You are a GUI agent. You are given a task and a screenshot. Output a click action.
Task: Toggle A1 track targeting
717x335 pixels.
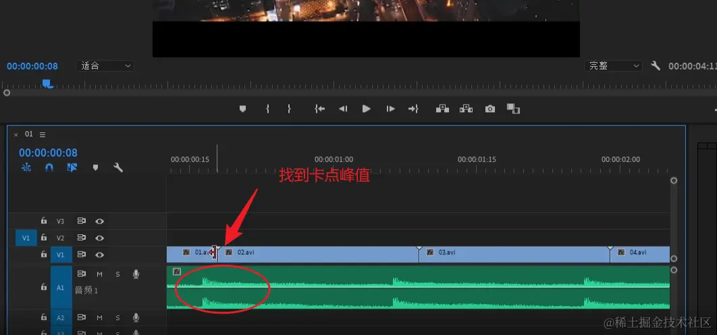tap(61, 288)
